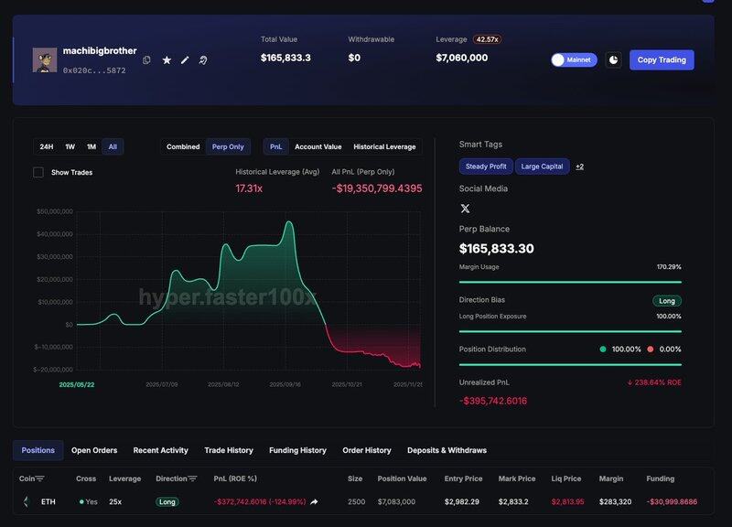Switch to the Trade History tab

228,450
